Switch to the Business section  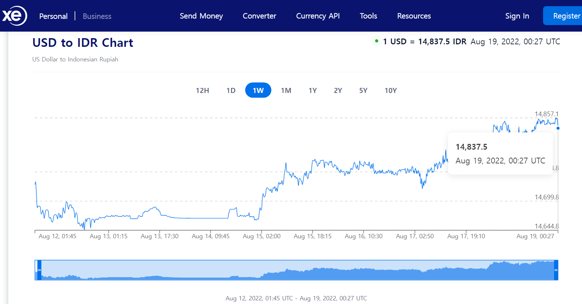(x=97, y=16)
